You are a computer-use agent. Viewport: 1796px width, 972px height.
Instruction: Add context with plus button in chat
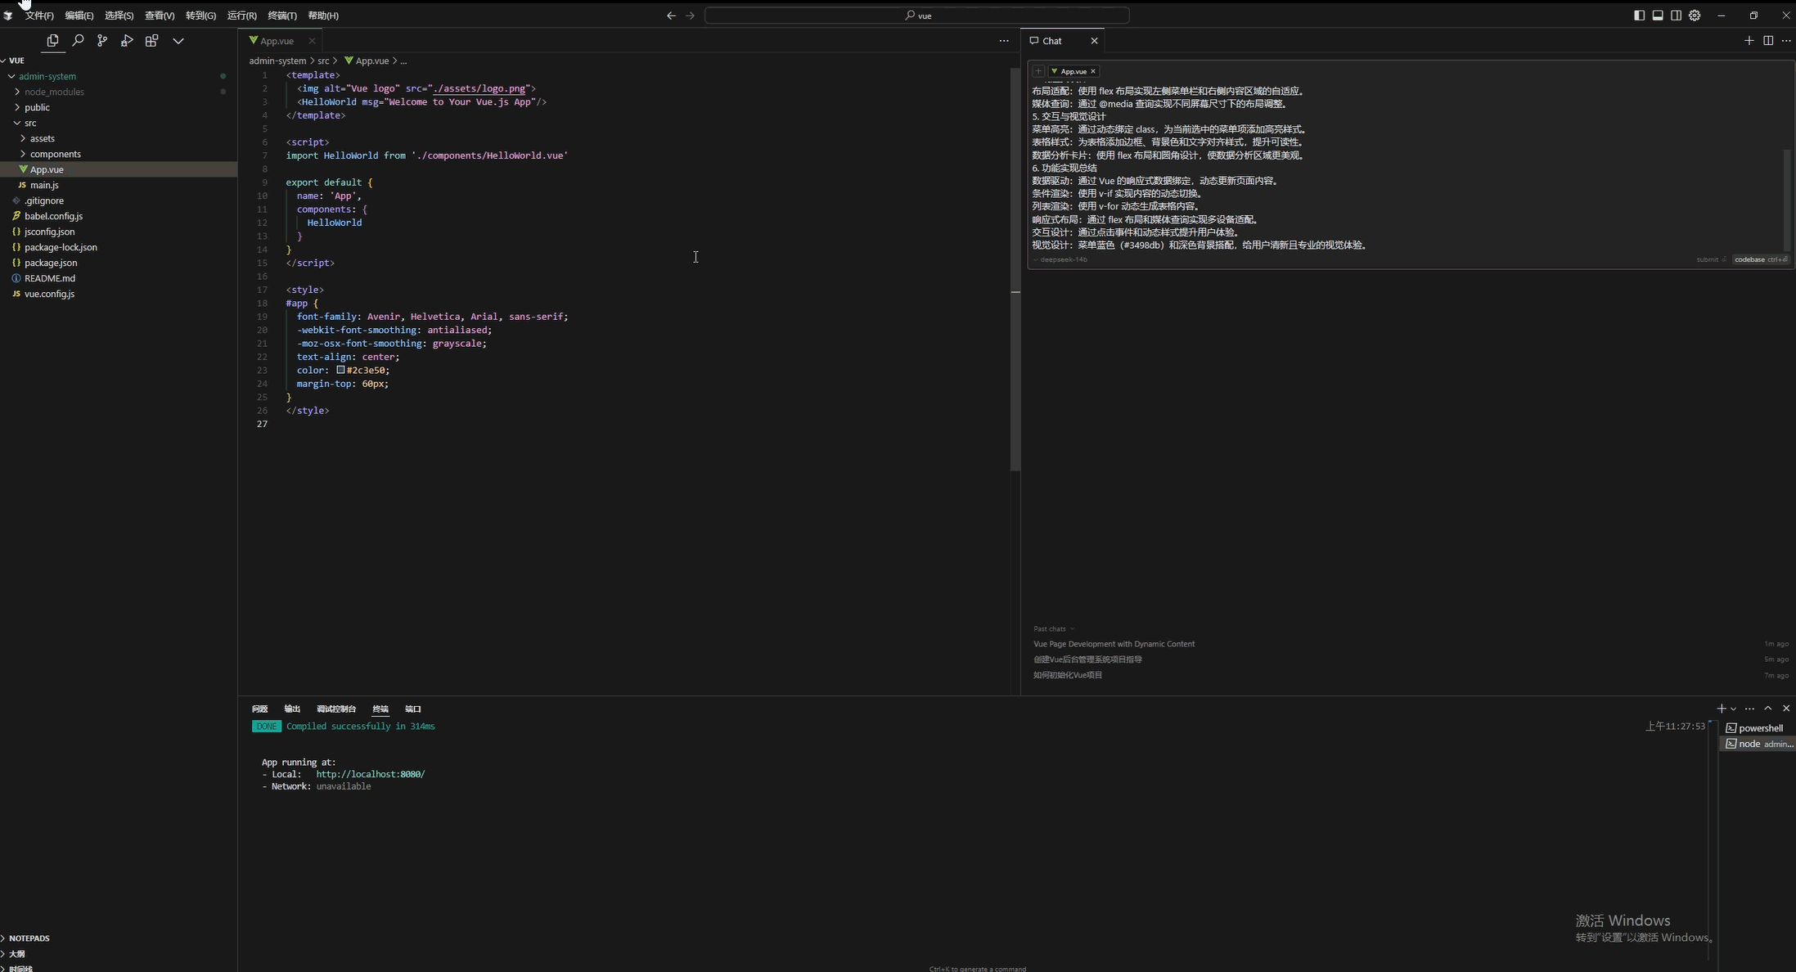pos(1038,71)
